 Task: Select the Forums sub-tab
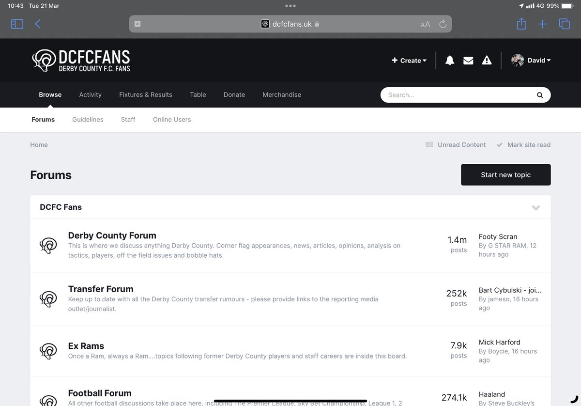(x=43, y=119)
